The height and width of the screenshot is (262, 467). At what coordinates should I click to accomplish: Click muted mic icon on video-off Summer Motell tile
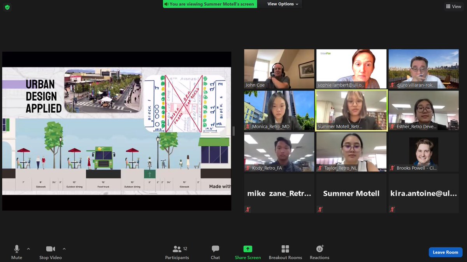click(320, 209)
